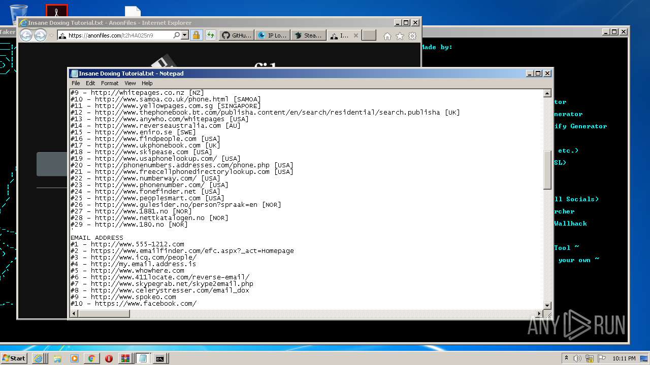Click the 10:11 PM taskbar clock
This screenshot has width=650, height=365.
click(624, 358)
